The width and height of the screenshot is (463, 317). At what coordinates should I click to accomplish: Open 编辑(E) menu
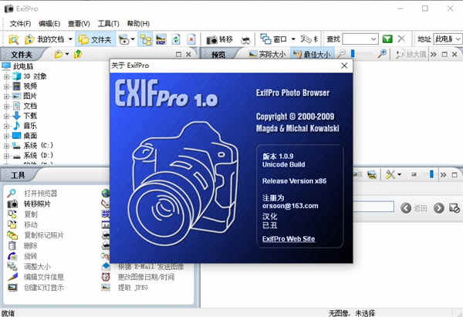[49, 23]
